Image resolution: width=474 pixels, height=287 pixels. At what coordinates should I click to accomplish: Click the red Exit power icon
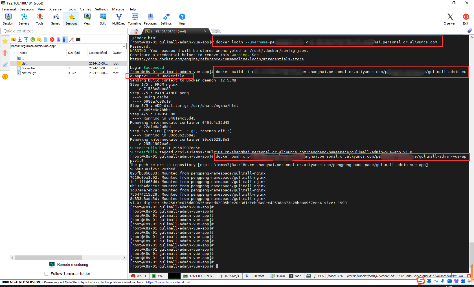(466, 19)
